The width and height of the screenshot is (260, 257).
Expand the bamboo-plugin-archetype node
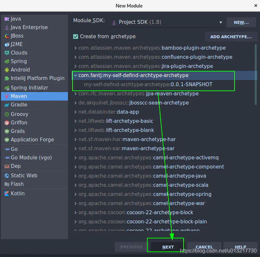click(x=75, y=48)
